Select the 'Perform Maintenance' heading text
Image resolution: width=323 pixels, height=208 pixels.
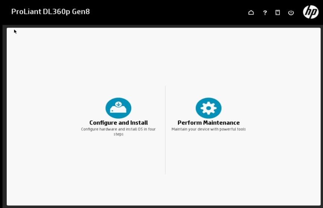(x=208, y=123)
